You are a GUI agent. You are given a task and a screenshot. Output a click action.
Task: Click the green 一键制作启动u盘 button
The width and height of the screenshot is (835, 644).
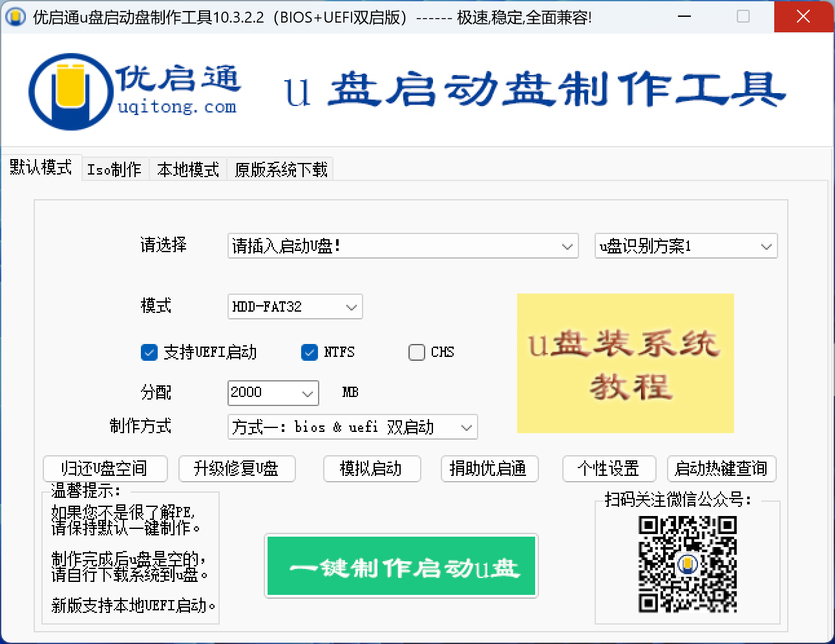coord(401,566)
